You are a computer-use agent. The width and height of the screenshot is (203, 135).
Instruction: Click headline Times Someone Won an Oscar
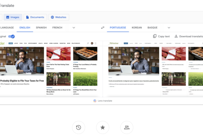tap(58, 91)
